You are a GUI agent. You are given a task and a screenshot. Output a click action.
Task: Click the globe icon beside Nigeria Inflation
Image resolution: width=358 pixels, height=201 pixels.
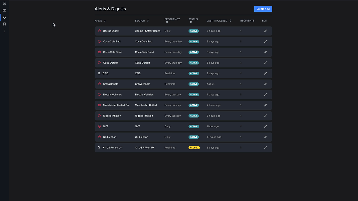click(99, 116)
